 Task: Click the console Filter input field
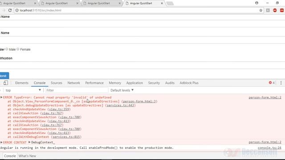click(x=77, y=90)
